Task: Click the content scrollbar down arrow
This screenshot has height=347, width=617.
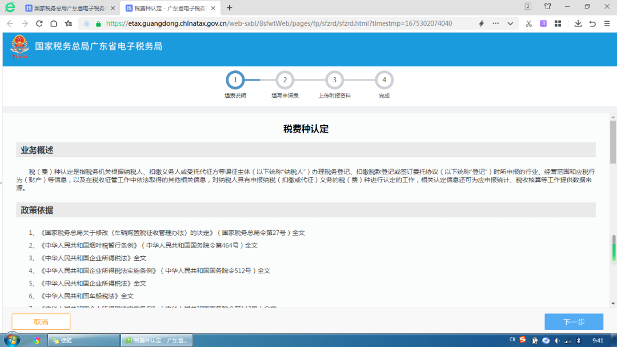Action: click(613, 304)
